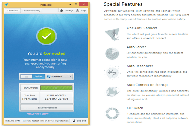Click the VPN IP address 83.149.126.154
This screenshot has height=126, width=190.
56,99
